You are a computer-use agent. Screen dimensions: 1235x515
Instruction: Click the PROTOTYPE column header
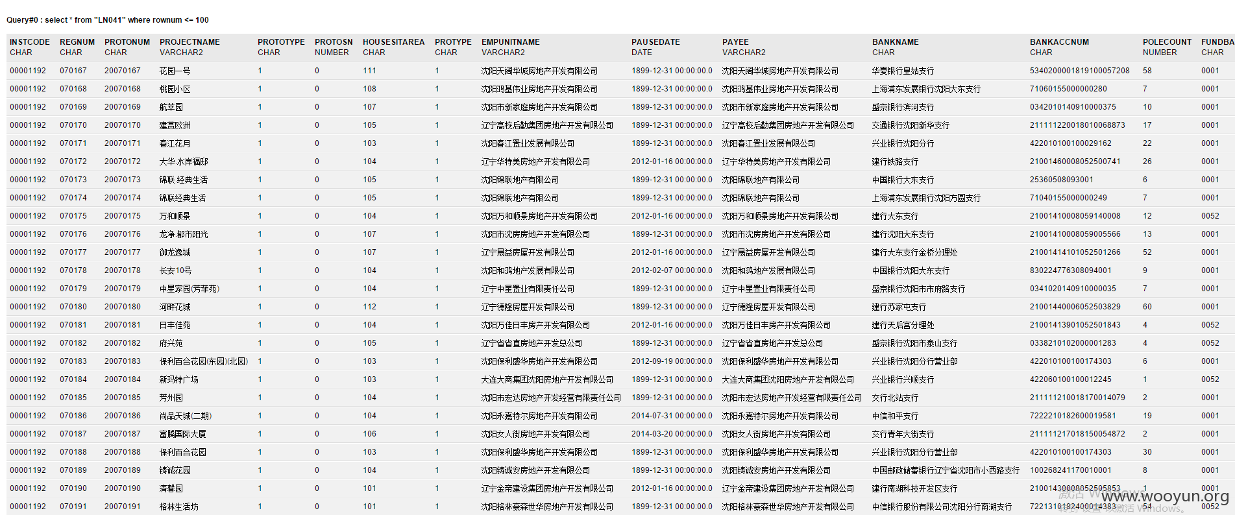pos(281,42)
